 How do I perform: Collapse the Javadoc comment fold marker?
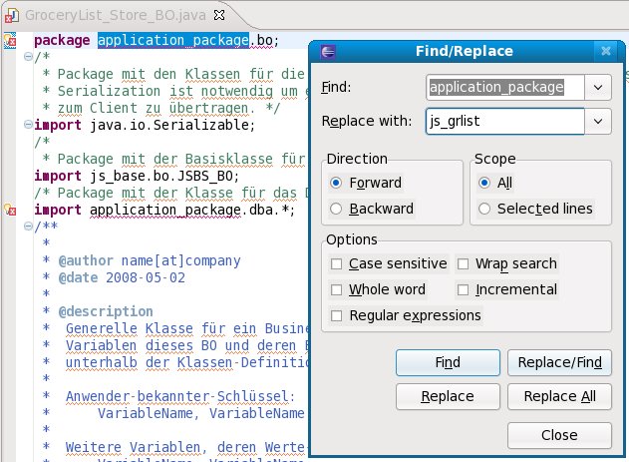coord(28,228)
